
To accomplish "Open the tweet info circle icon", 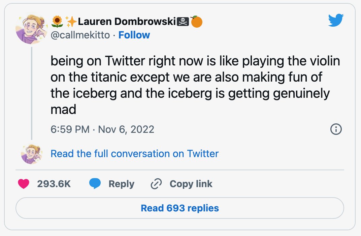I will click(x=336, y=129).
